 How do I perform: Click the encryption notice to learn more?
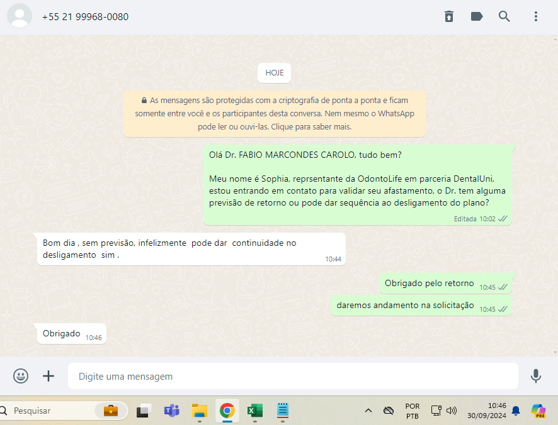(x=274, y=113)
